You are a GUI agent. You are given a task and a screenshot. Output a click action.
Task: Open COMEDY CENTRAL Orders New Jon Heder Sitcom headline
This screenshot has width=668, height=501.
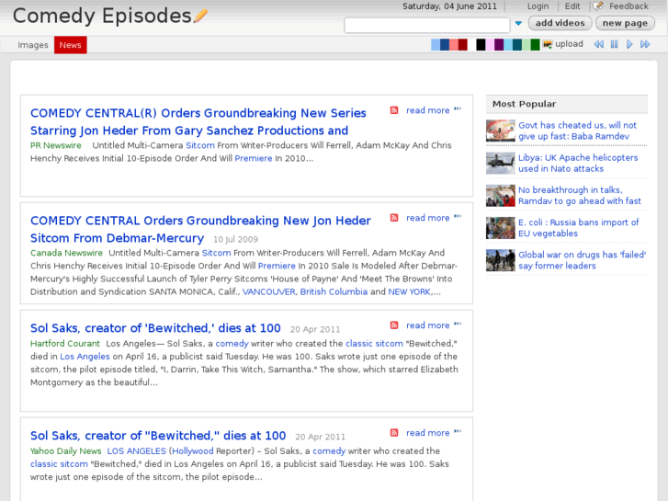200,230
